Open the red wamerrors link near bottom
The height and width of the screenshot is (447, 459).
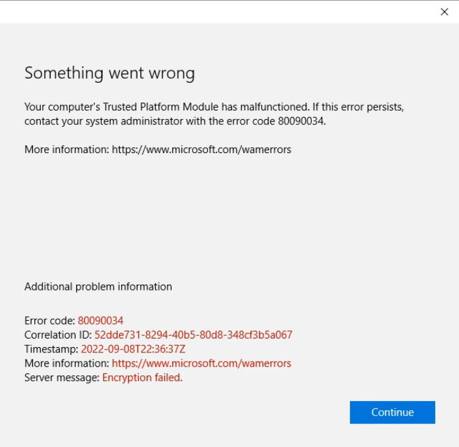coord(201,364)
